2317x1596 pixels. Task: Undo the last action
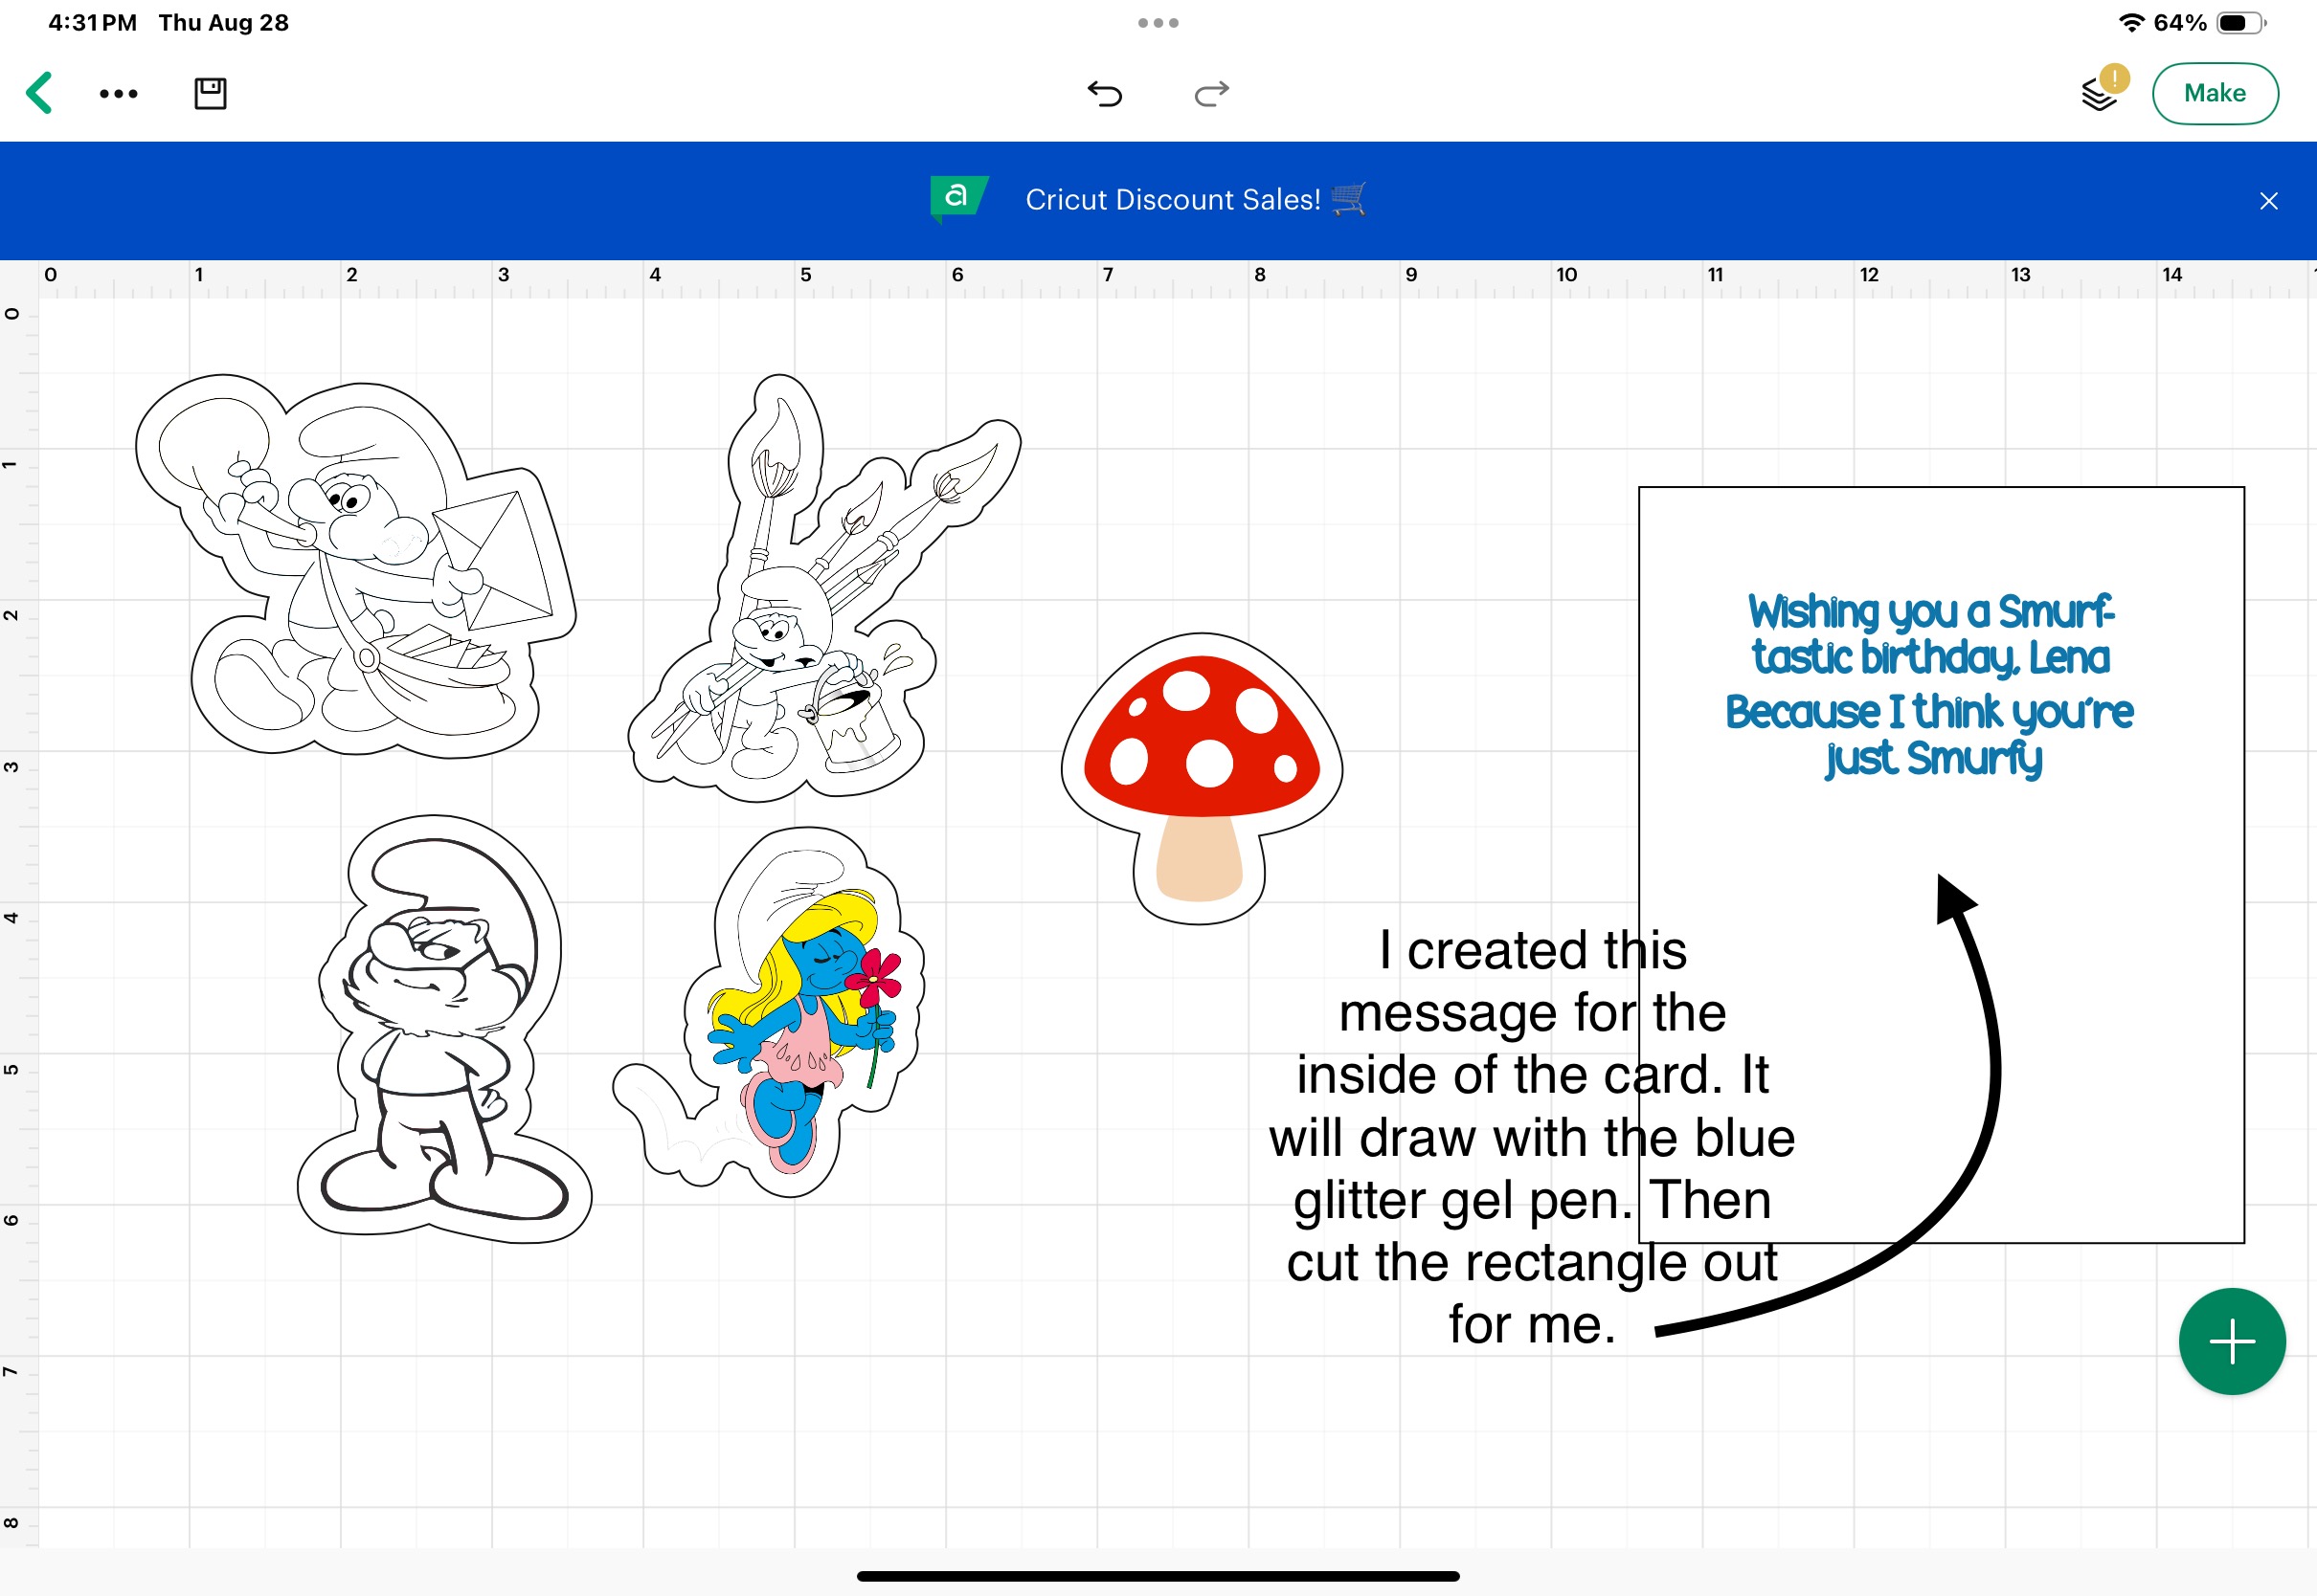[x=1105, y=94]
